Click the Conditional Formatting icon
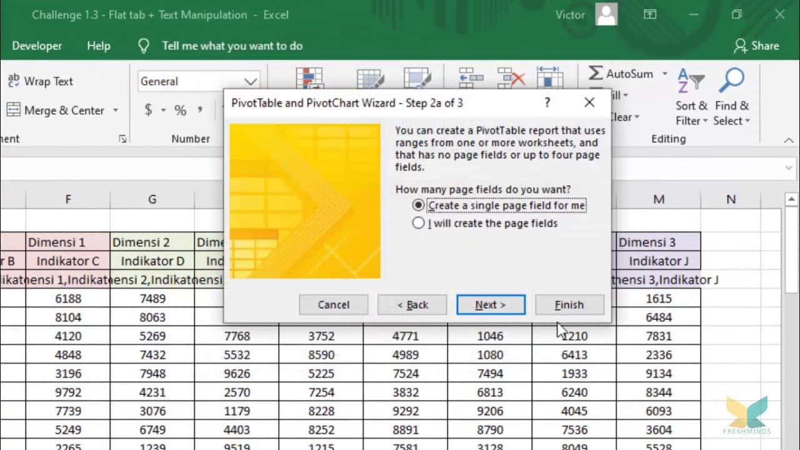 click(309, 78)
